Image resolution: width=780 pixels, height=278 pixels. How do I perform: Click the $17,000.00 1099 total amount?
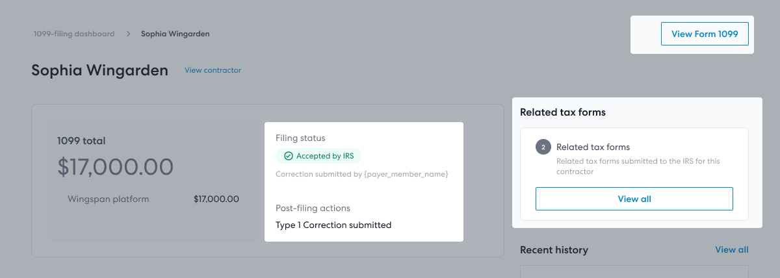(115, 167)
